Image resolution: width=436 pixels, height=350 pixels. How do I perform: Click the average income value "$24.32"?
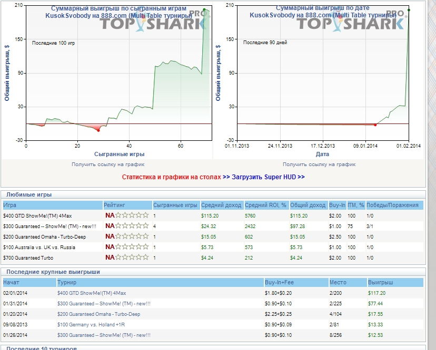click(x=209, y=226)
